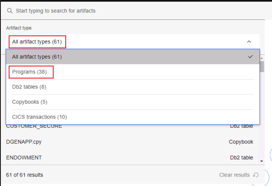The image size is (272, 186).
Task: Click the Artifact type label
Action: tap(19, 28)
